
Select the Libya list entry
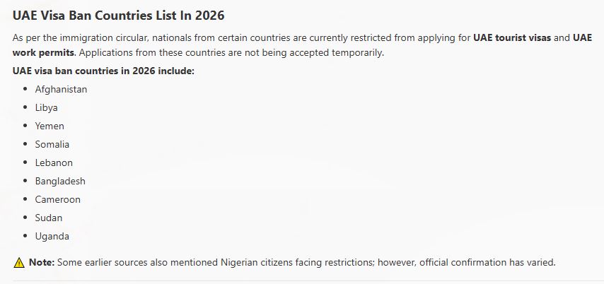coord(46,108)
